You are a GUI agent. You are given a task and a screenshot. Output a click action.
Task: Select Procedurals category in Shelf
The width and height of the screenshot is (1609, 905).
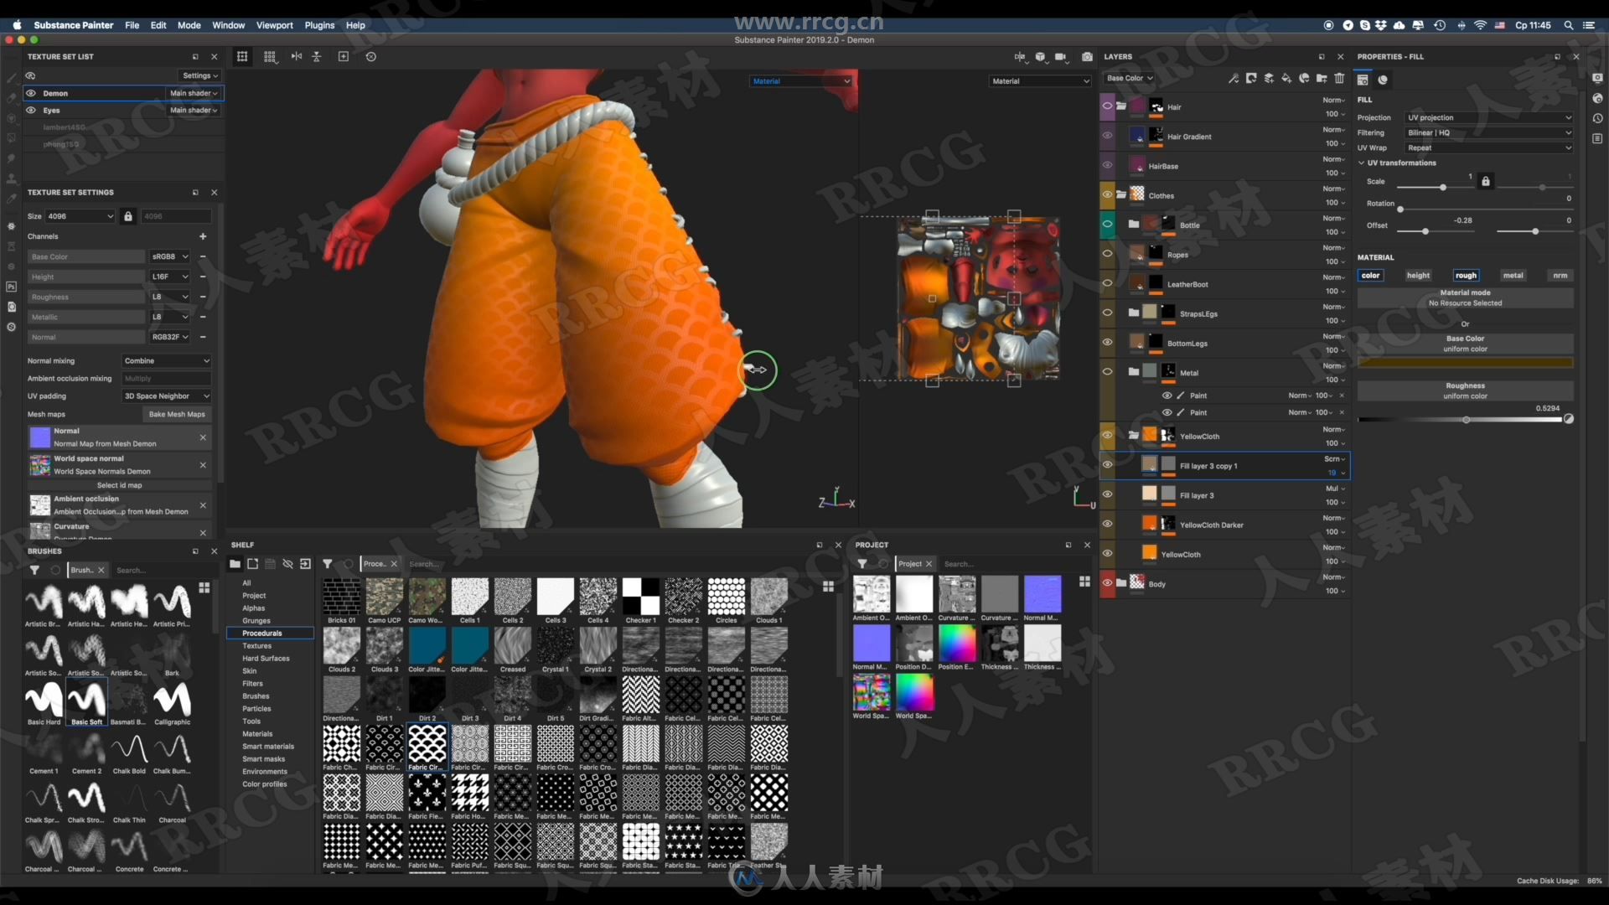click(x=270, y=633)
